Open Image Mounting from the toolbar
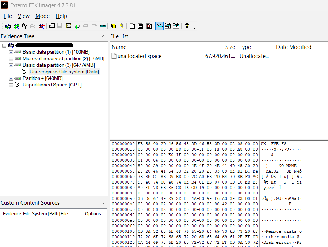 [24, 26]
